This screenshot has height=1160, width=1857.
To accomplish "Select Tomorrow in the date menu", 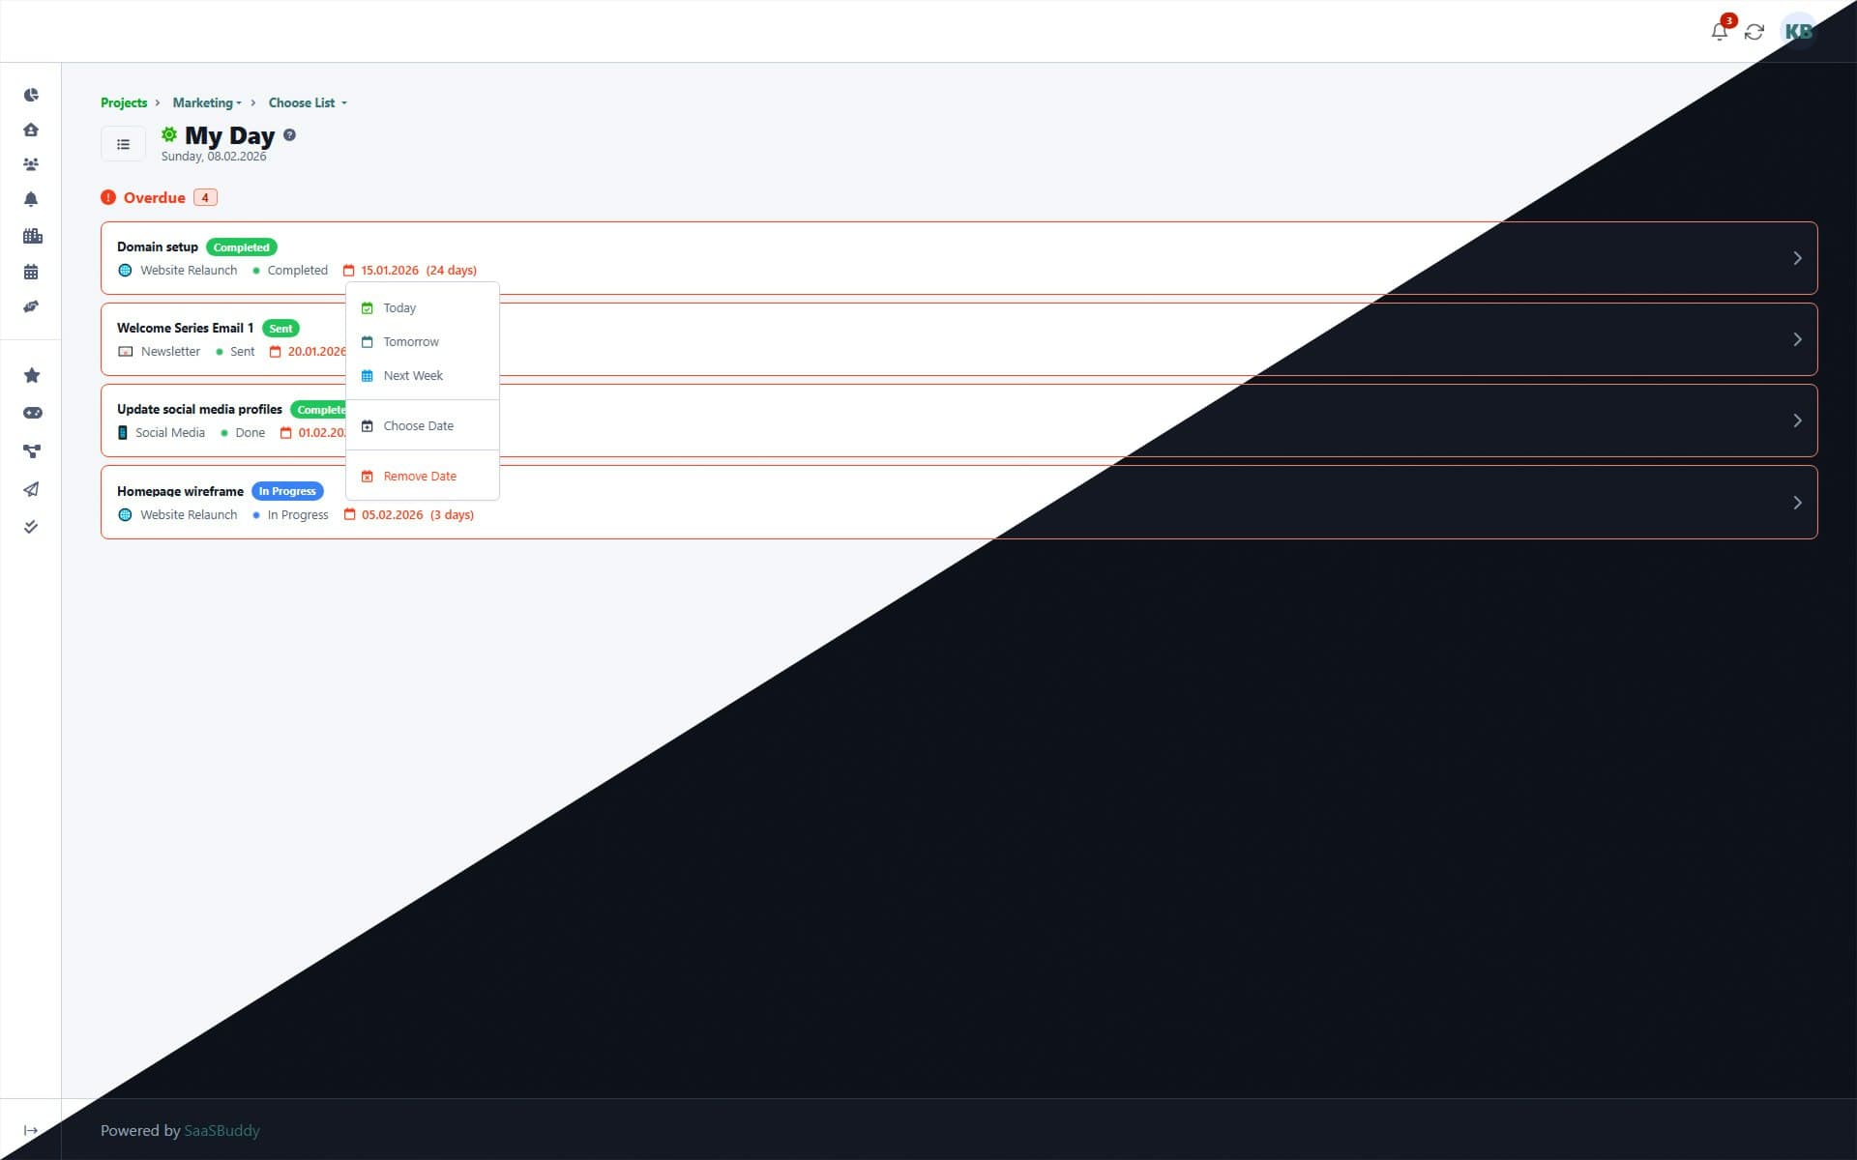I will (x=410, y=341).
